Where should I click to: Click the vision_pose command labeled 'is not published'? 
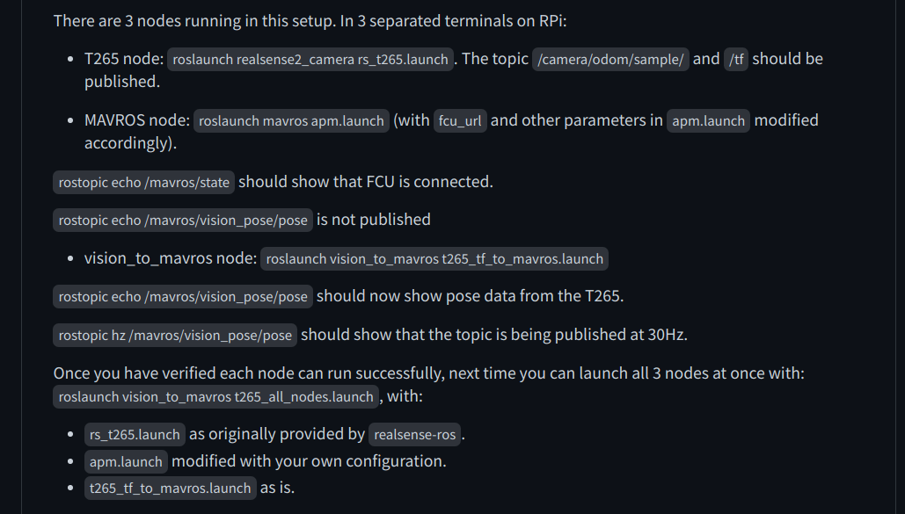(183, 221)
